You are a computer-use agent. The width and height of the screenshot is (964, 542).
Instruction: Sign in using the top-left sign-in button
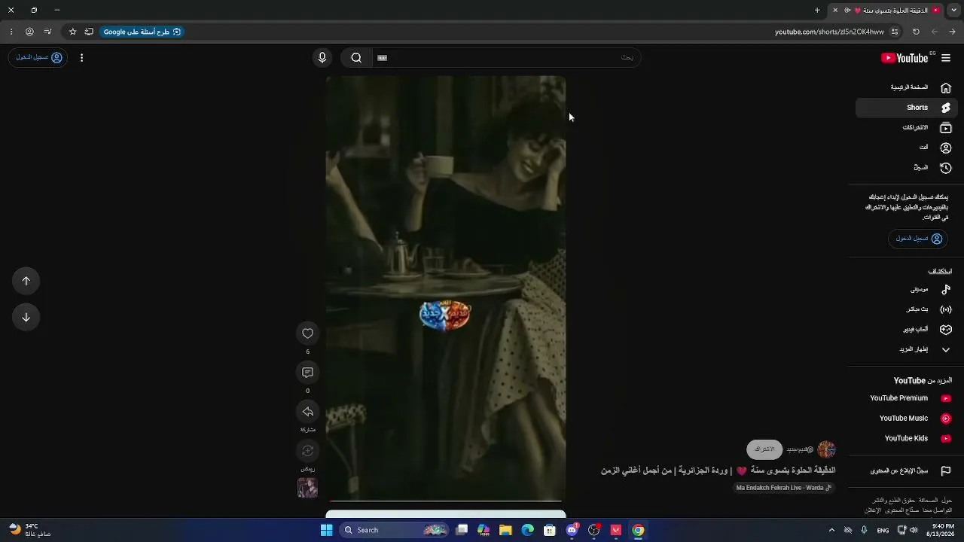[x=38, y=57]
